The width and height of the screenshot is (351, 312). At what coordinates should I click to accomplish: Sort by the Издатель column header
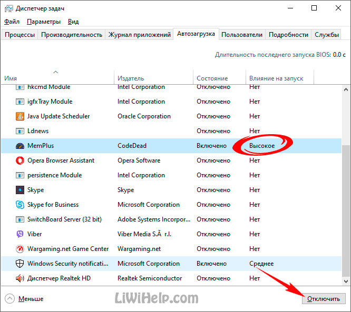[x=153, y=78]
